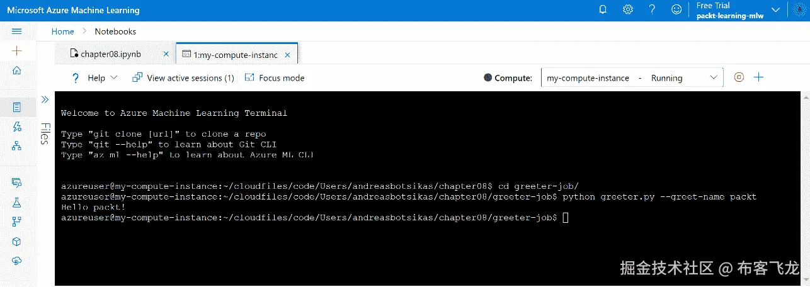
Task: Open the Datasets icon in sidebar
Action: (17, 183)
